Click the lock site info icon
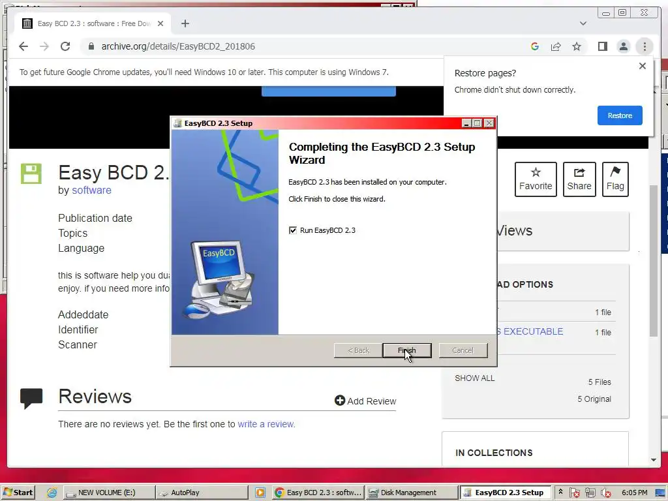 click(x=91, y=46)
